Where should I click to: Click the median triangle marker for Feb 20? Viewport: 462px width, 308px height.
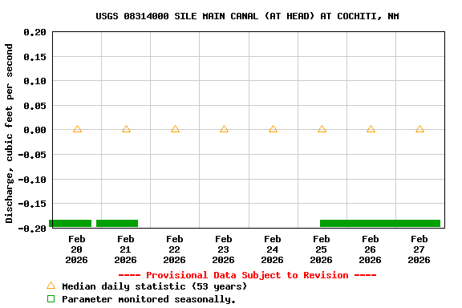coord(77,129)
